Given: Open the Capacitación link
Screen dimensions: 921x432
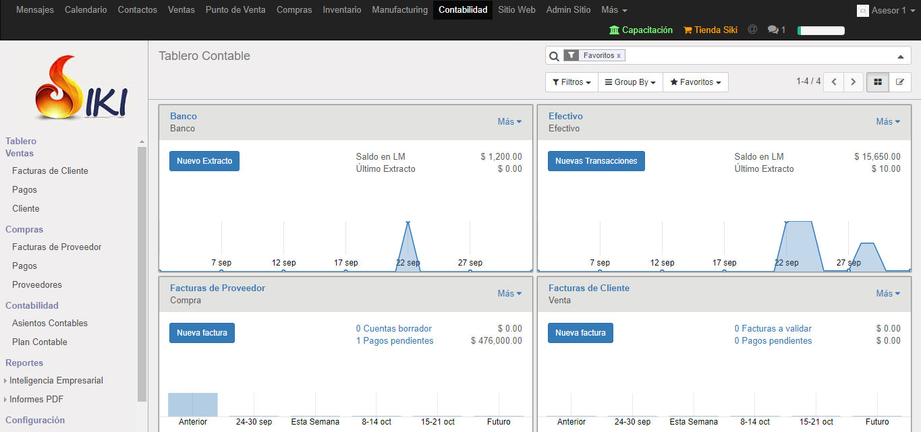Looking at the screenshot, I should coord(641,30).
